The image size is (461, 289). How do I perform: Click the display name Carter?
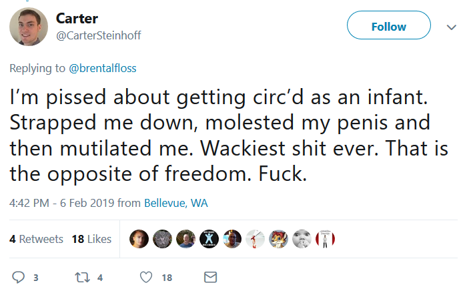click(77, 19)
